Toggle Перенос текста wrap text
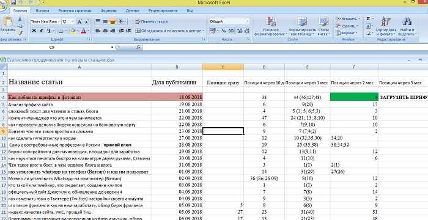428x220 pixels. click(152, 21)
